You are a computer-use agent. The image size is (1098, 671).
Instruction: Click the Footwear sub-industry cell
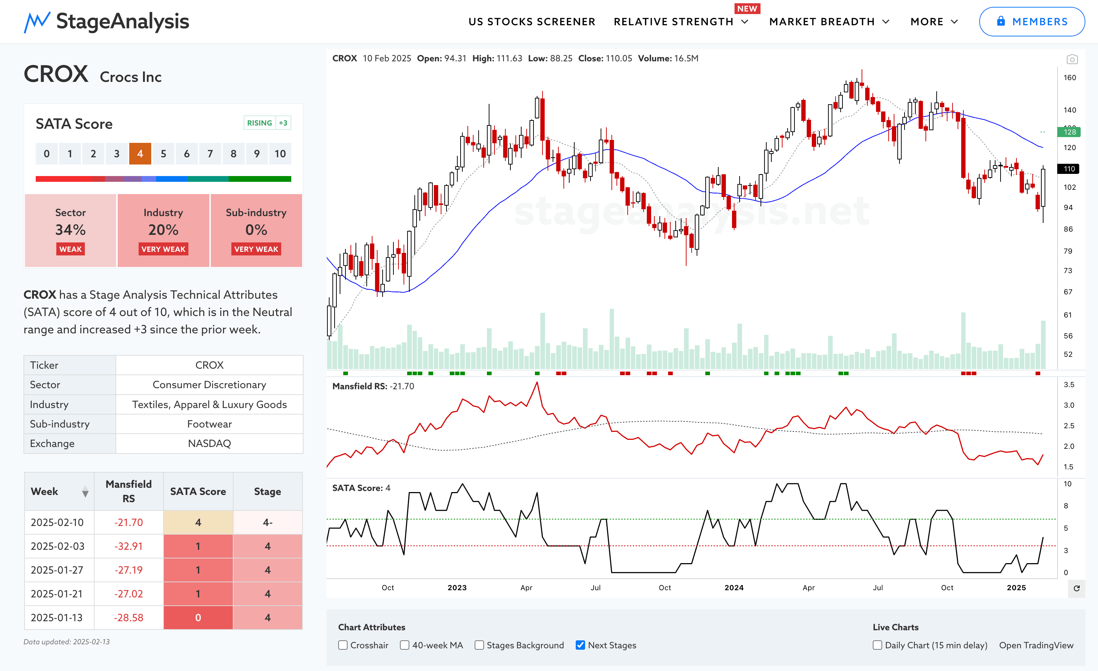click(209, 424)
